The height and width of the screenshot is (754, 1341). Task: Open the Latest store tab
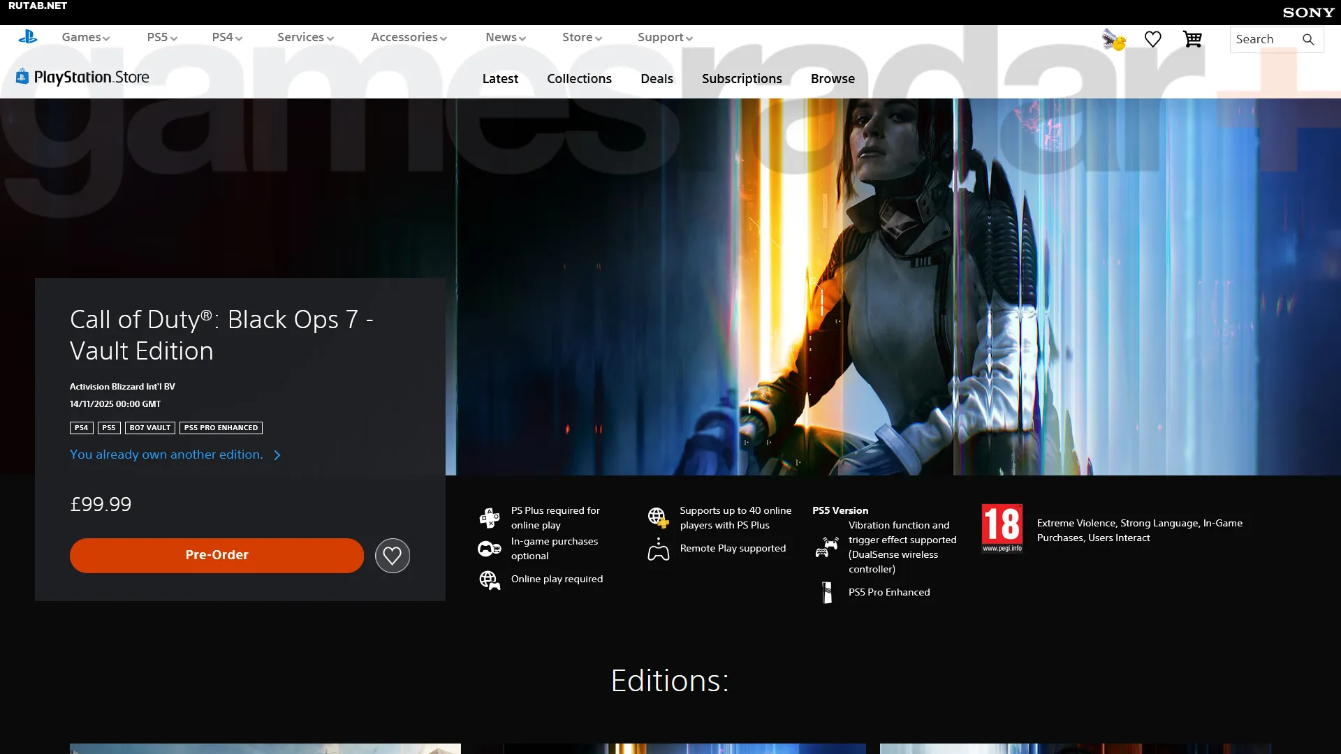[500, 79]
